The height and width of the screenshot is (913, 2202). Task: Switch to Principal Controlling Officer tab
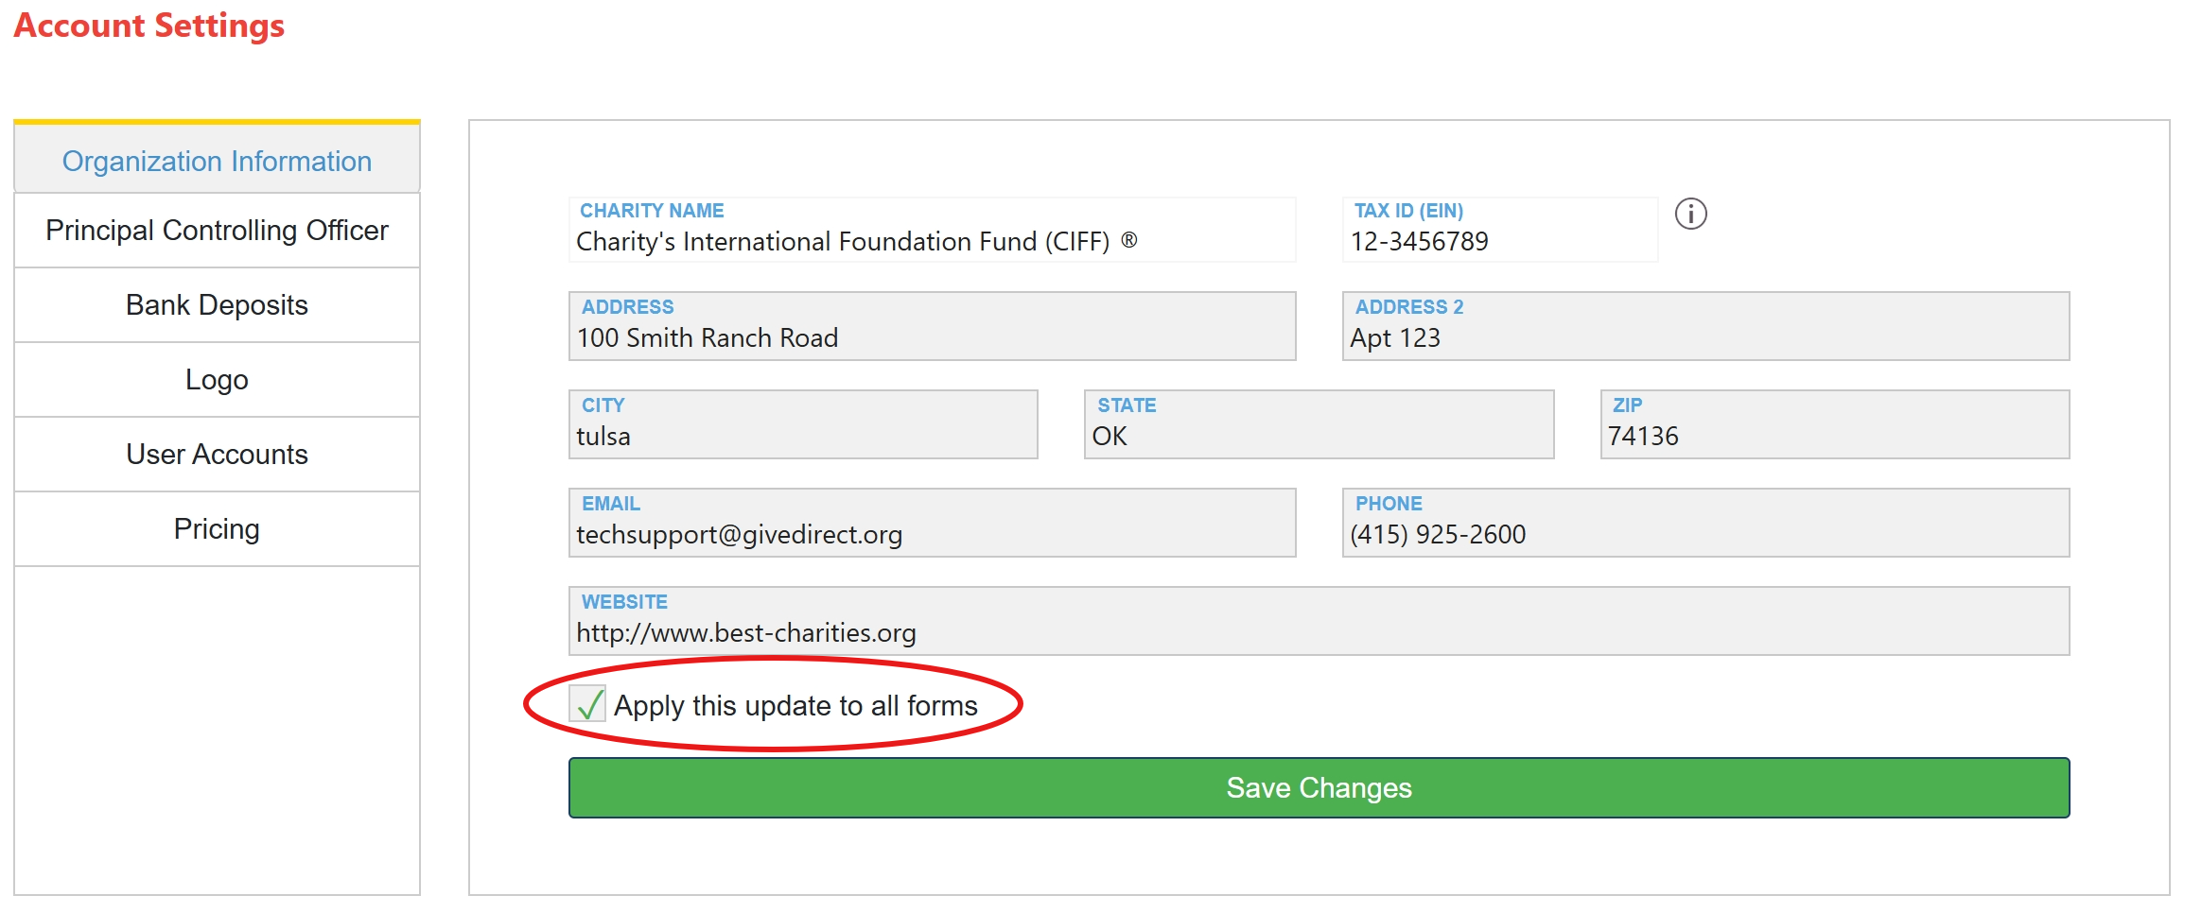coord(217,231)
